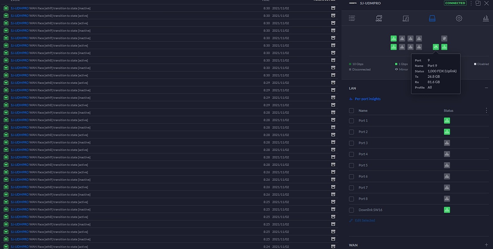Click Port 3 gray status icon

447,143
